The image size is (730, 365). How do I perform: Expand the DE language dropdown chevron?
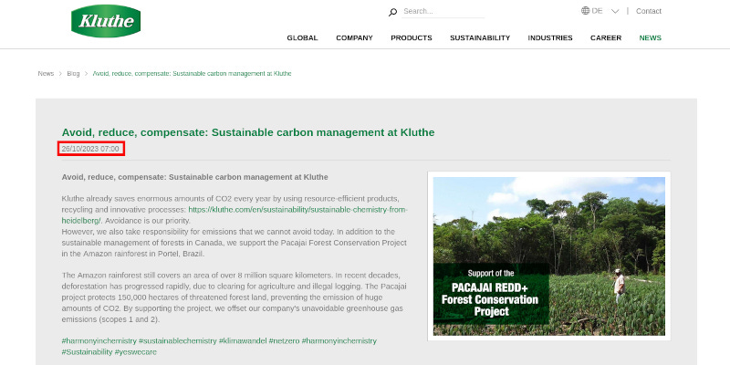pyautogui.click(x=615, y=11)
